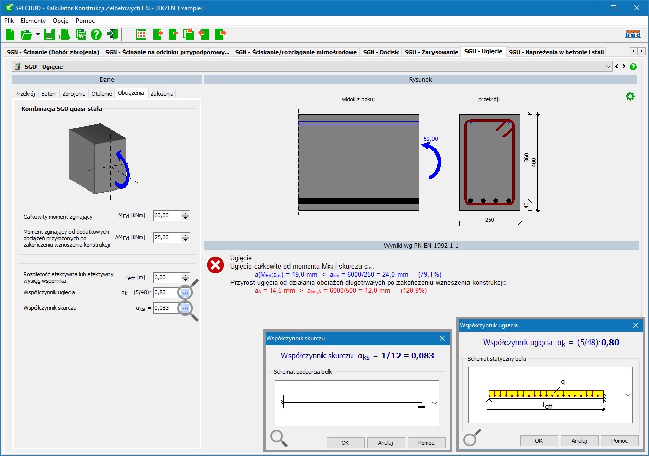Click the printer icon in the toolbar
The image size is (649, 456).
(x=65, y=34)
